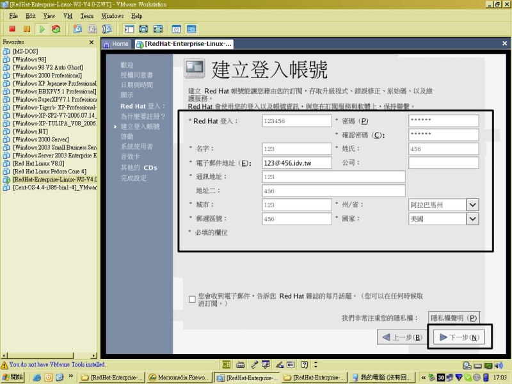Image resolution: width=512 pixels, height=384 pixels.
Task: Open the Help menu
Action: point(137,16)
